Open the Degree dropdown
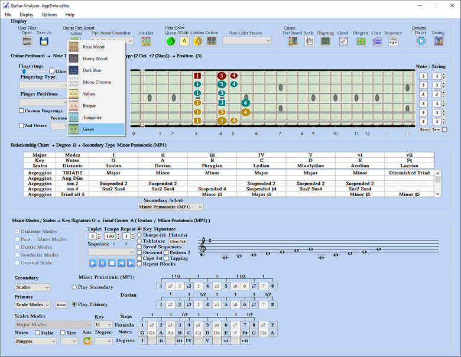This screenshot has height=357, width=461. [103, 341]
